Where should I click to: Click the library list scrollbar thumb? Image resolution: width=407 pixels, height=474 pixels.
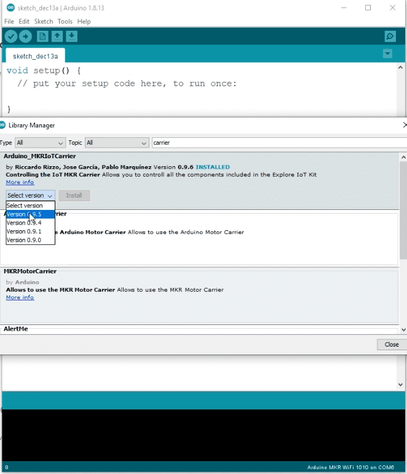[403, 210]
